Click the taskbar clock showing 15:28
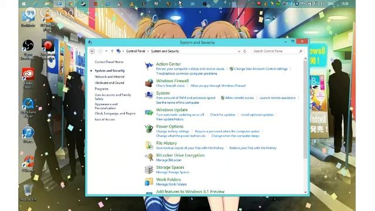 pos(345,4)
